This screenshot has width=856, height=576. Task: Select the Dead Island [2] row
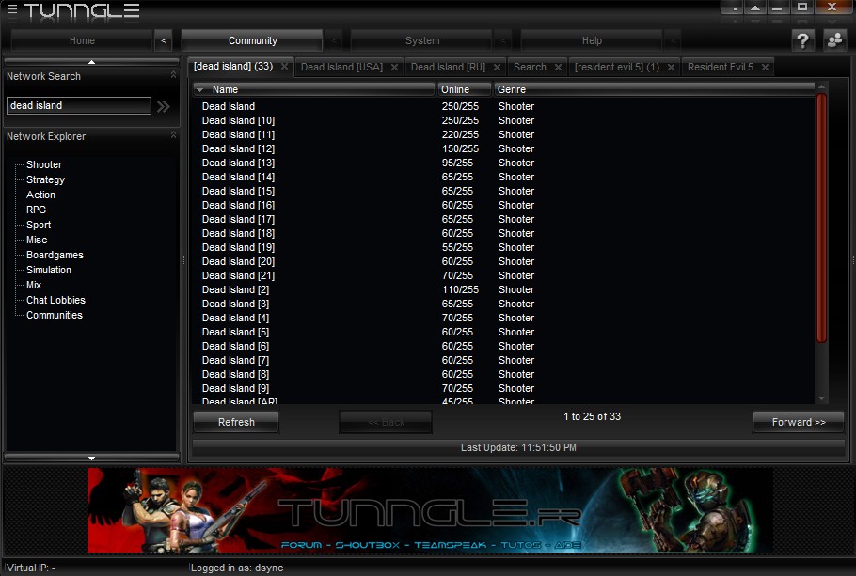tap(503, 289)
